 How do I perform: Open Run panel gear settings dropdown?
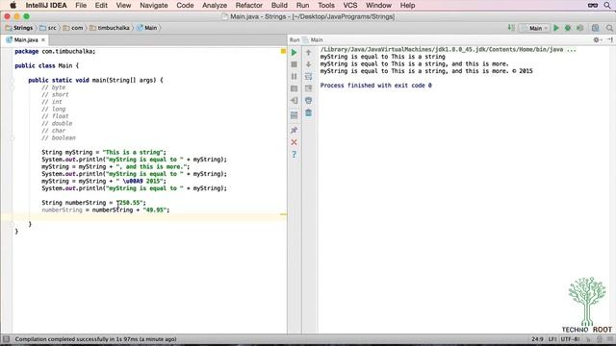(x=597, y=39)
